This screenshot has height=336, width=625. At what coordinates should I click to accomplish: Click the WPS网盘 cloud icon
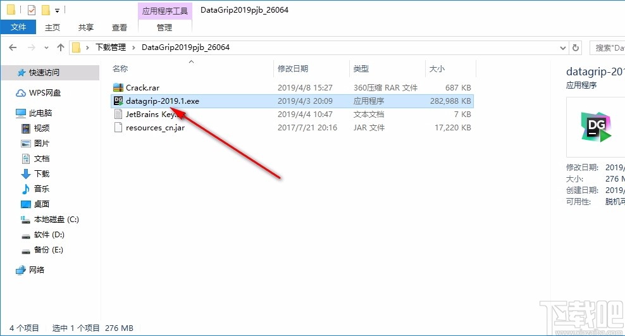(x=21, y=93)
